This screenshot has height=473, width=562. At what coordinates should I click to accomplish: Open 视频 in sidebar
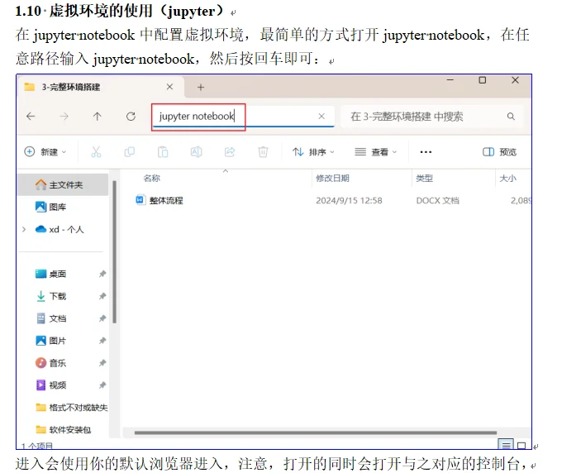(51, 385)
